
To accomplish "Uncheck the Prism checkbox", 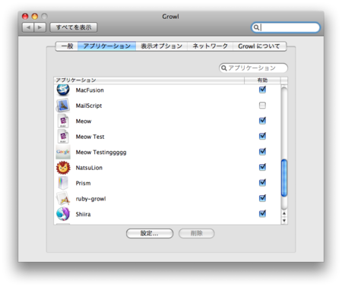I will pyautogui.click(x=262, y=182).
